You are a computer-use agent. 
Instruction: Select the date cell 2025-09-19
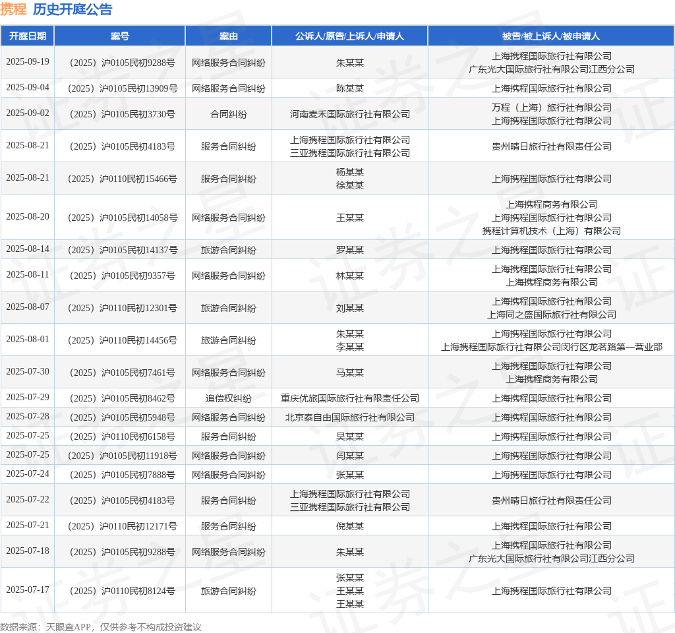pyautogui.click(x=28, y=61)
